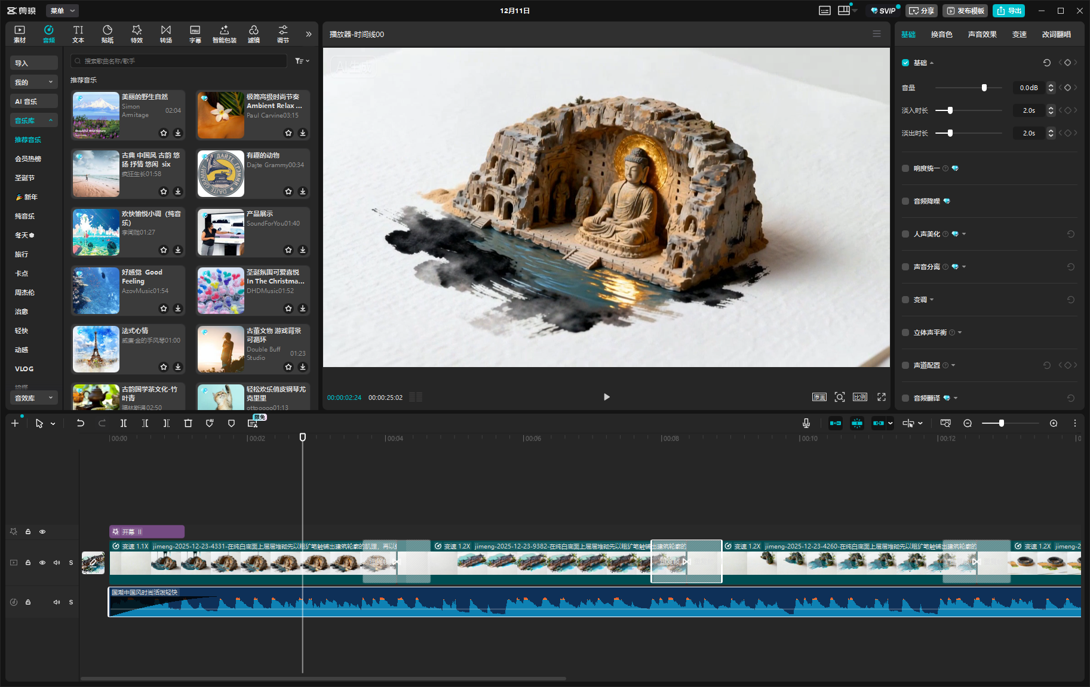Screen dimensions: 1090x687
Task: Expand the 我的 sidebar dropdown
Action: coord(34,82)
